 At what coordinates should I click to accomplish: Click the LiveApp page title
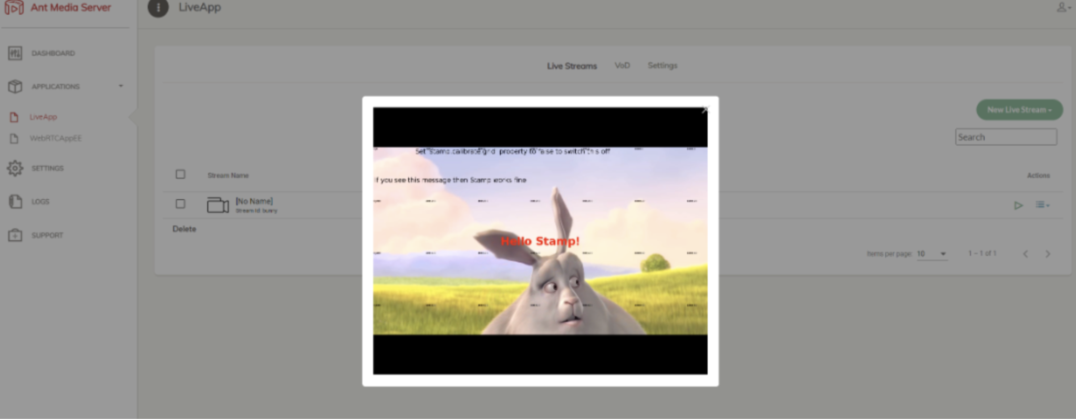point(200,7)
